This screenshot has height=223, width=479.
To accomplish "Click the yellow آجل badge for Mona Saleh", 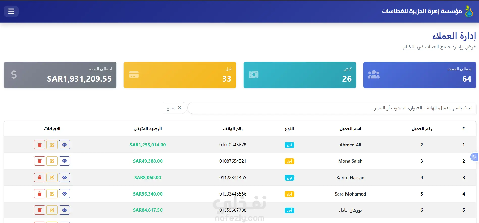I will pos(289,161).
